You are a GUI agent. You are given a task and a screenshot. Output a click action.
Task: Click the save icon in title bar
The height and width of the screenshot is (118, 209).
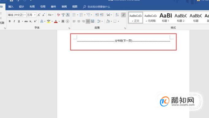pyautogui.click(x=11, y=1)
